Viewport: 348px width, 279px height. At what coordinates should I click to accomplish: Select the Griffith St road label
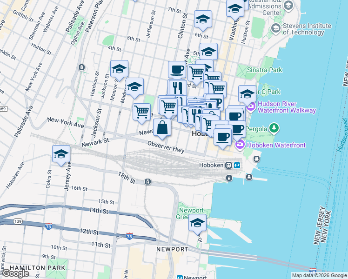click(x=23, y=16)
